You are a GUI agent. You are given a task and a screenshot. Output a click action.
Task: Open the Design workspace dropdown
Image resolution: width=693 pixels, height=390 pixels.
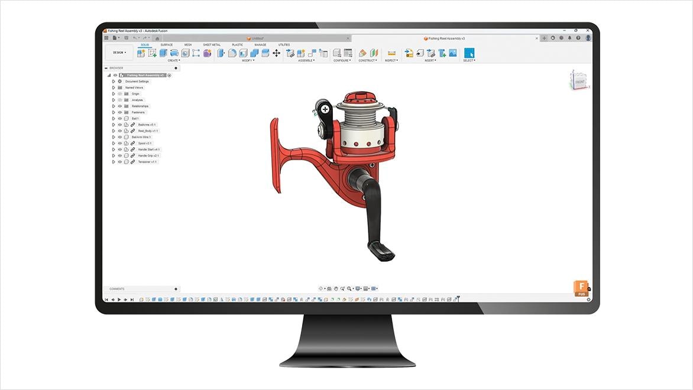(x=119, y=53)
